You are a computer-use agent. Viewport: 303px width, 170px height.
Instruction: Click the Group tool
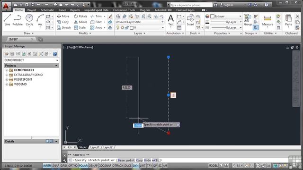click(248, 20)
